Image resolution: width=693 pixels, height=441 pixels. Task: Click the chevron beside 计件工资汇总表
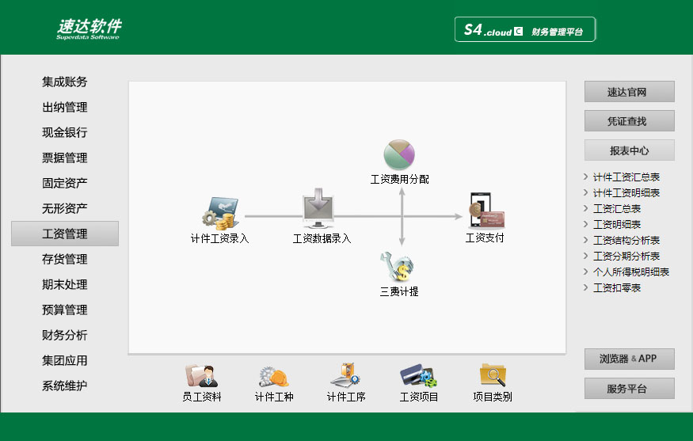click(585, 177)
